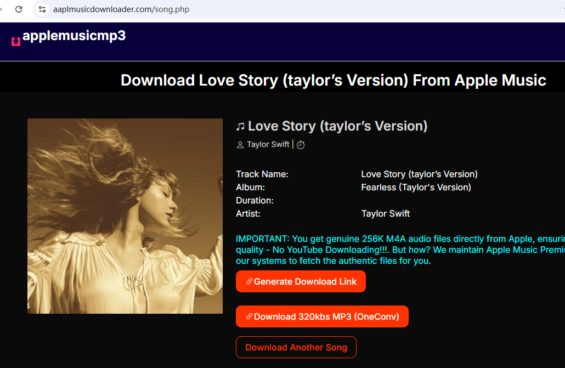Image resolution: width=565 pixels, height=368 pixels.
Task: Reload the page with the refresh icon
Action: 19,9
